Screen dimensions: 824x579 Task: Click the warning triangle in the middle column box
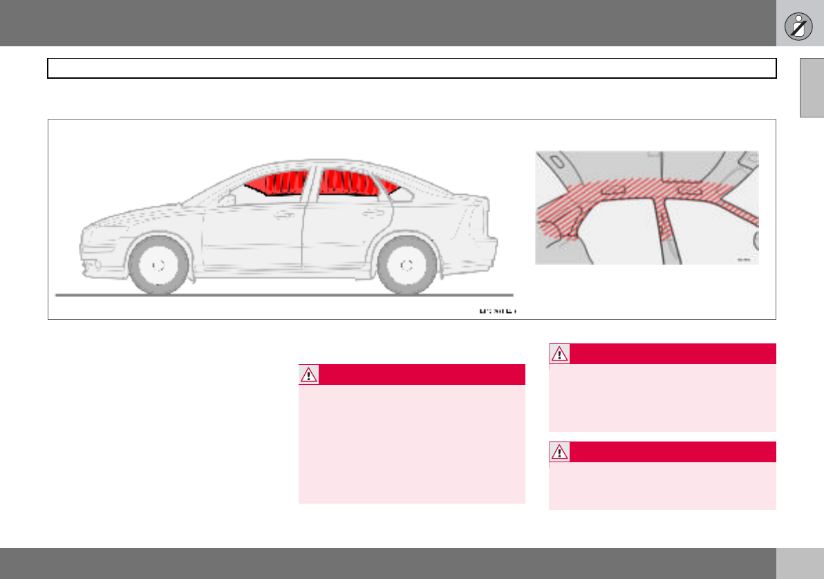coord(308,374)
